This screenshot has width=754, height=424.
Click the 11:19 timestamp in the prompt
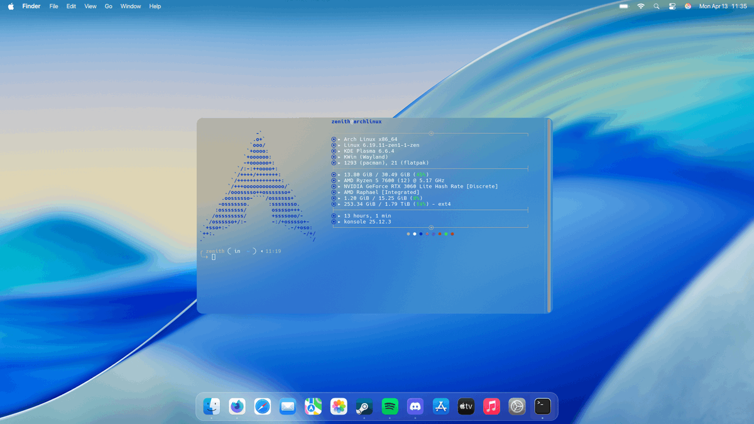(273, 251)
